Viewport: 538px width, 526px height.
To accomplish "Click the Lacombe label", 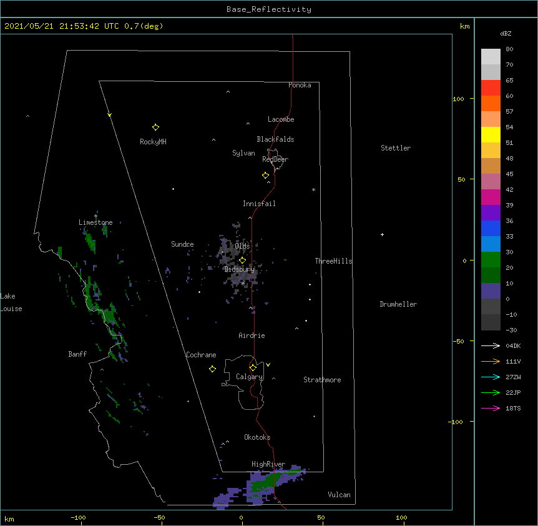I will tap(281, 119).
